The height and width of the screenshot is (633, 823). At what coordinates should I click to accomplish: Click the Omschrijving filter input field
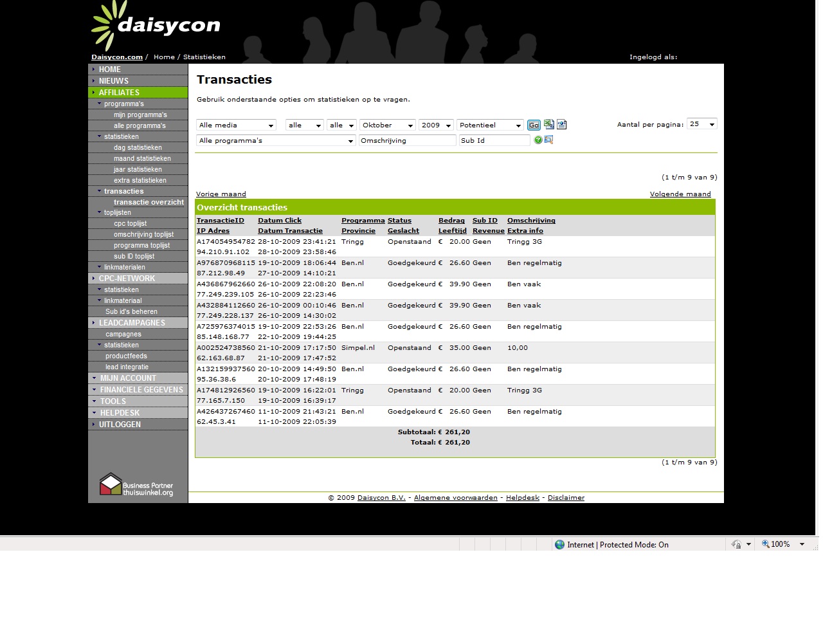point(408,141)
